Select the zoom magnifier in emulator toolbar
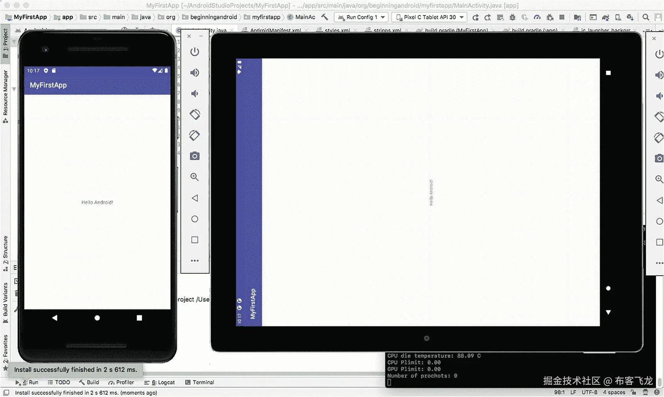This screenshot has width=664, height=397. click(194, 177)
